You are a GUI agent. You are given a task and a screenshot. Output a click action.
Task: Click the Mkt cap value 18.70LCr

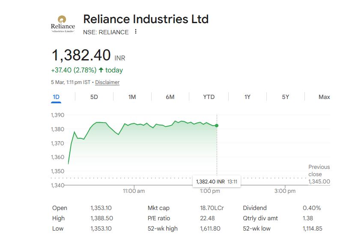coord(212,208)
